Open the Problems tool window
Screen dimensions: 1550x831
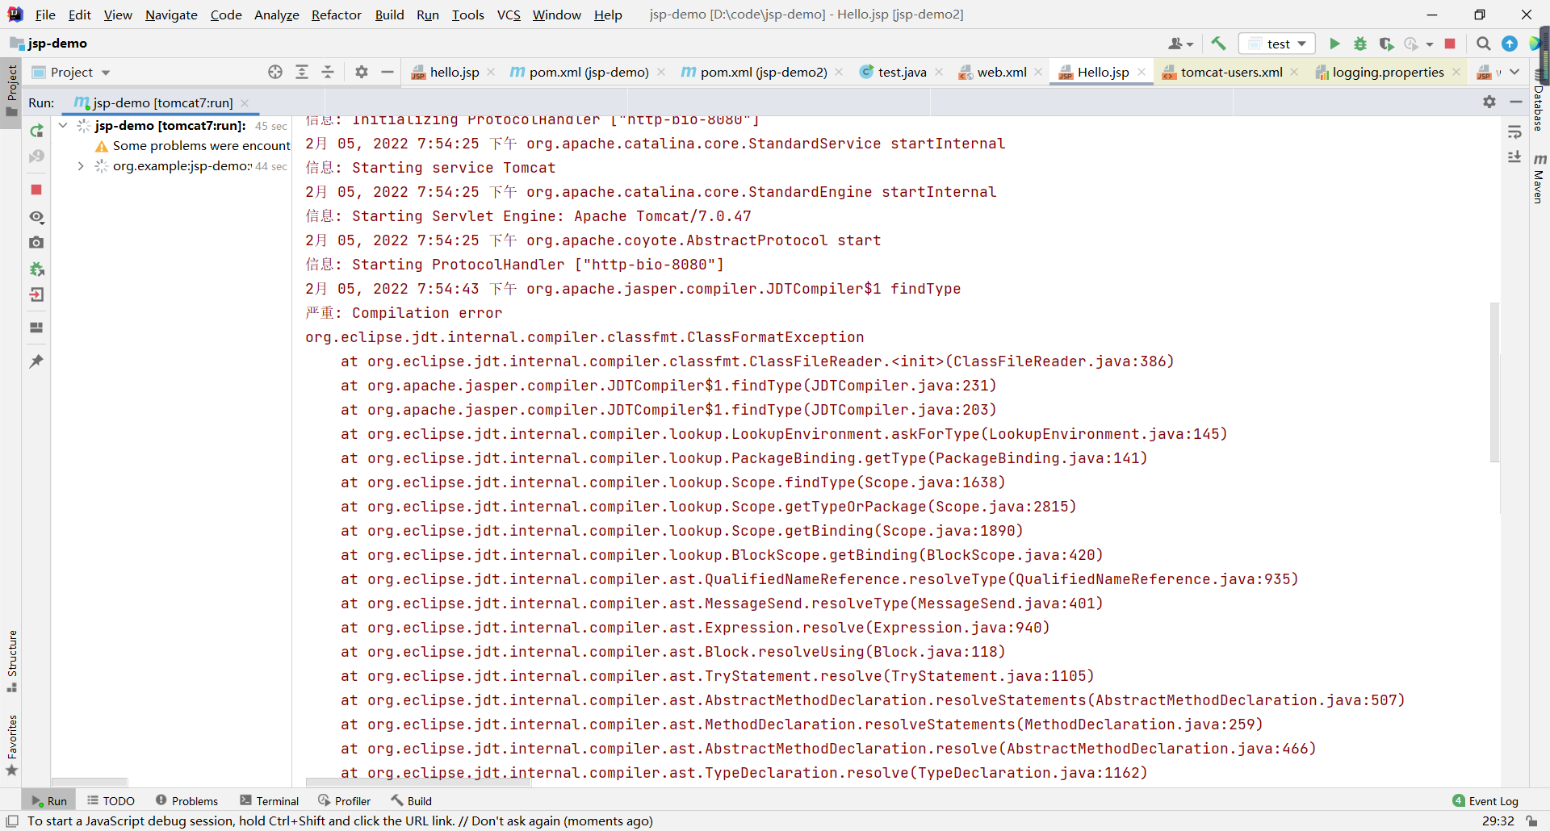tap(186, 800)
